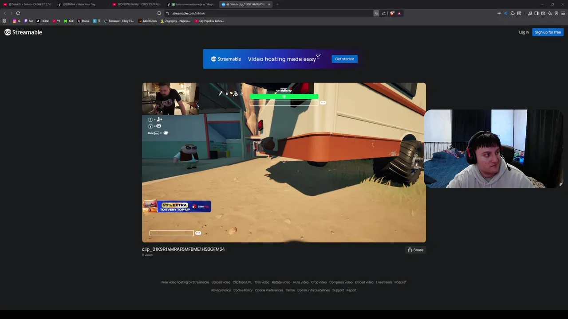Click the video player to play or pause
Screen dimensions: 568x319
284,163
